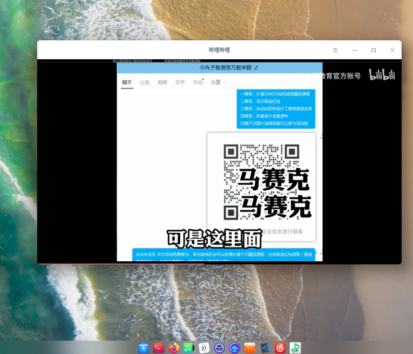Open QQ Music from the dock
413x354 pixels.
(x=295, y=348)
